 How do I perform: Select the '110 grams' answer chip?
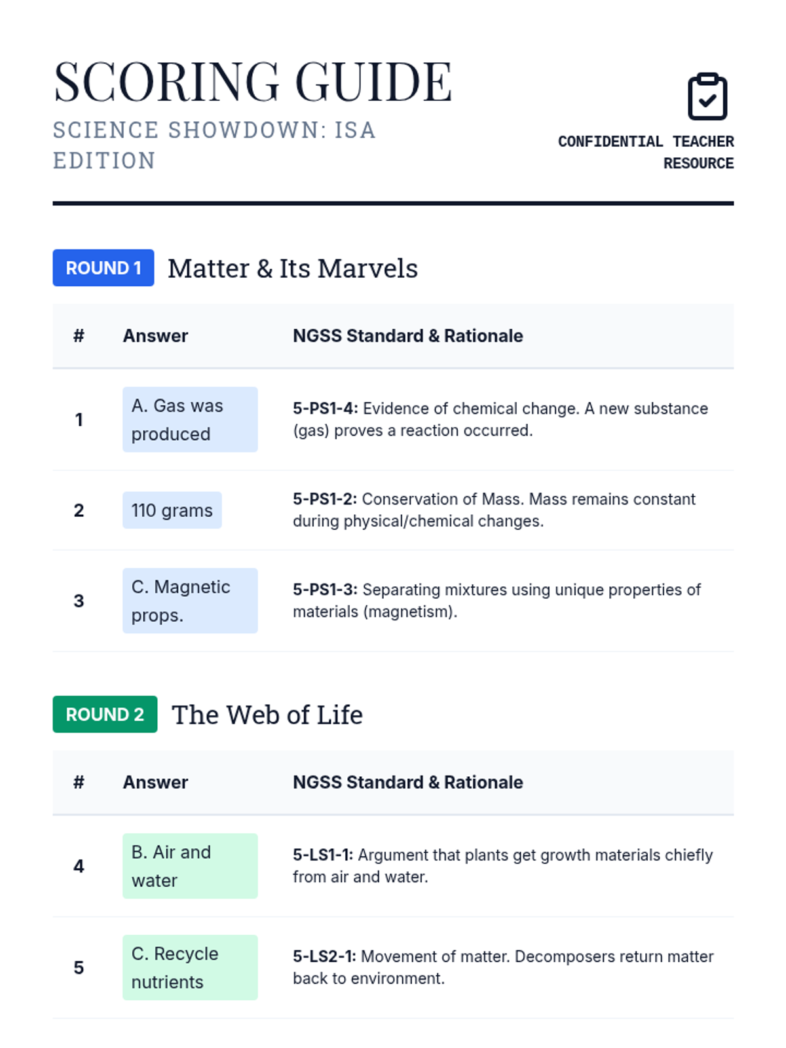172,510
